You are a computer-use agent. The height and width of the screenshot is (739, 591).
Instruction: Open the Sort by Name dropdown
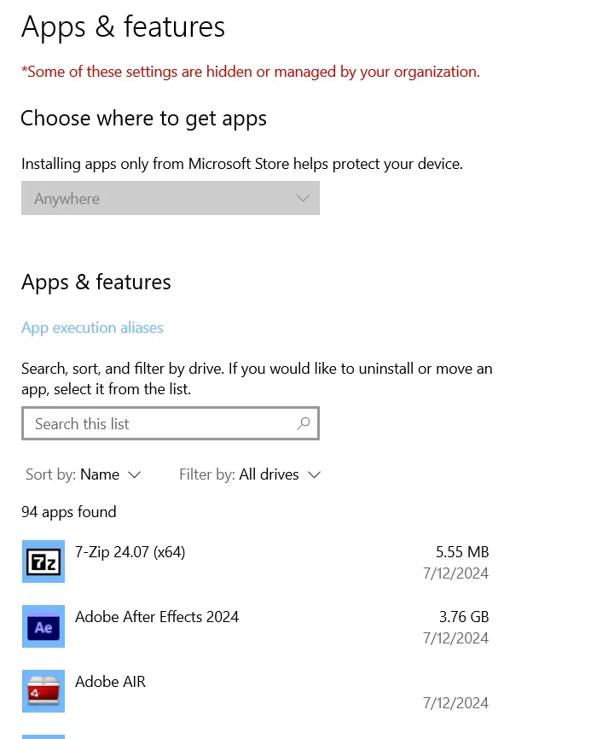[x=83, y=474]
